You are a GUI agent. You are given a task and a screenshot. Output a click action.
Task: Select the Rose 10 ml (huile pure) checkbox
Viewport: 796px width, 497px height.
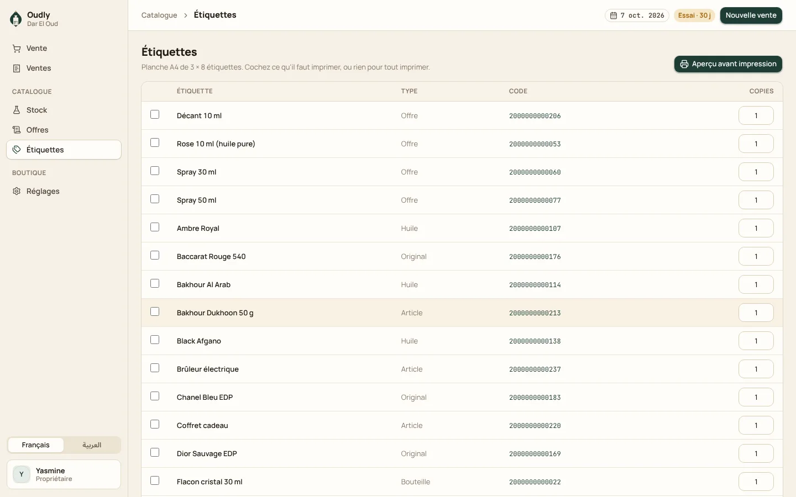[155, 142]
